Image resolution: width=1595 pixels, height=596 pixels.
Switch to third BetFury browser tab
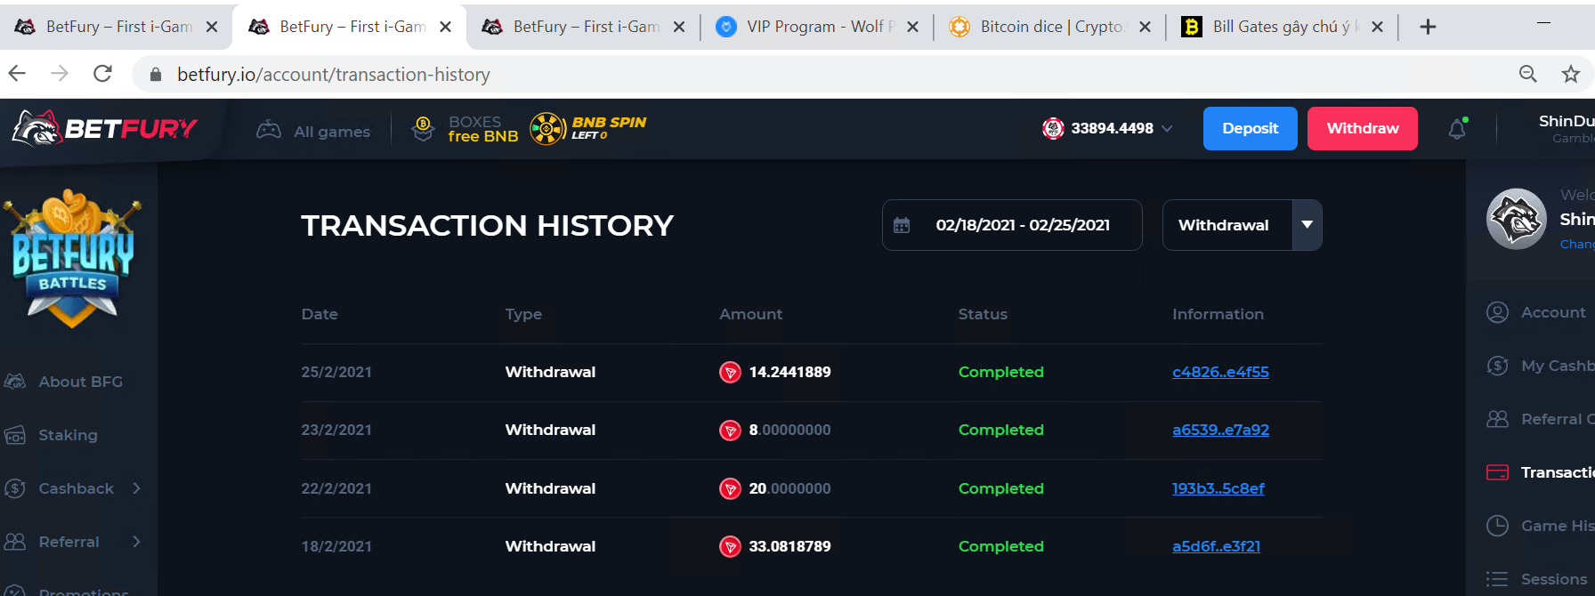click(583, 27)
